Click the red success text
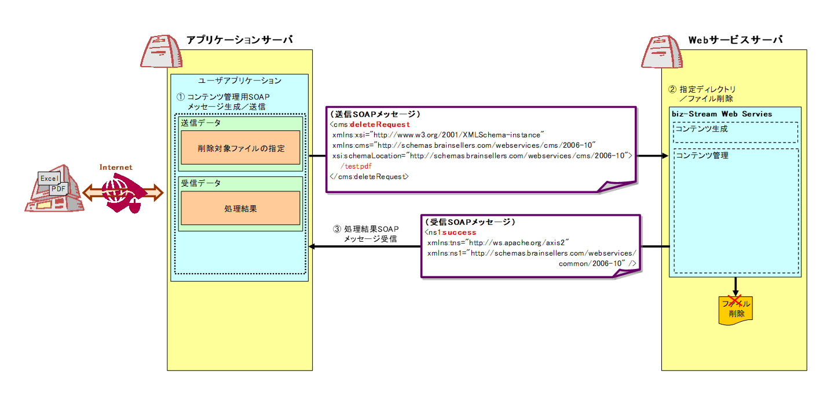The image size is (831, 400). (x=459, y=232)
